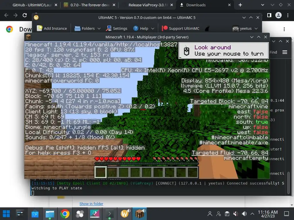Viewport: 294px width, 220px height.
Task: Click the Chrome logo on Downloads page
Action: point(9,29)
